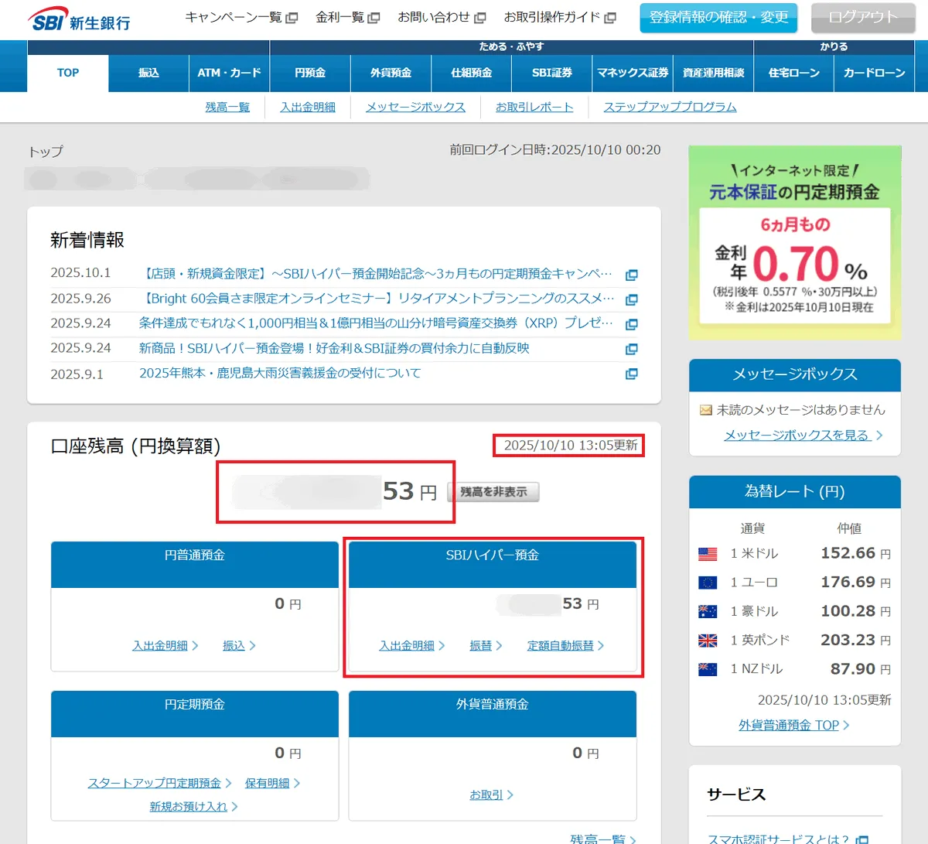
Task: Open new-window icon for 2025.9.1 news item
Action: [x=631, y=374]
